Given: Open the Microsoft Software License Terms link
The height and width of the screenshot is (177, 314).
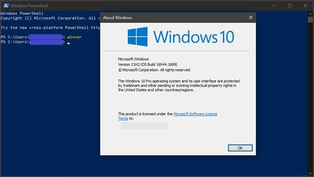Looking at the screenshot, I should click(x=195, y=114).
